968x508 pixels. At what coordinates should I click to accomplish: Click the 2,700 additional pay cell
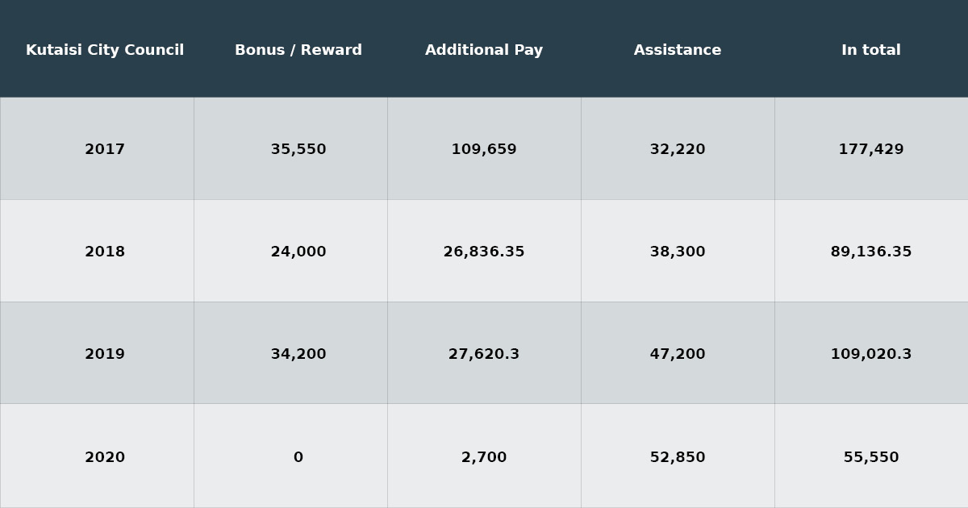[484, 457]
